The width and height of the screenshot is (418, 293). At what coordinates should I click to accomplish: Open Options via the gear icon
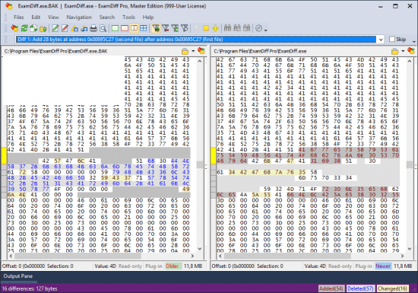click(258, 28)
